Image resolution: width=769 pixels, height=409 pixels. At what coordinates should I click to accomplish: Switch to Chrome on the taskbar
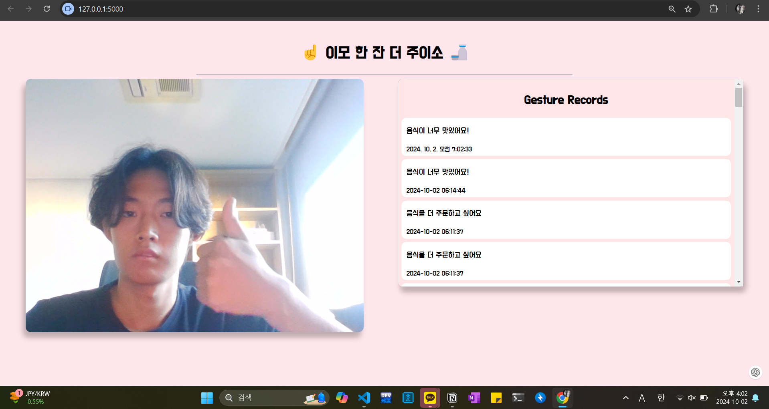point(563,398)
